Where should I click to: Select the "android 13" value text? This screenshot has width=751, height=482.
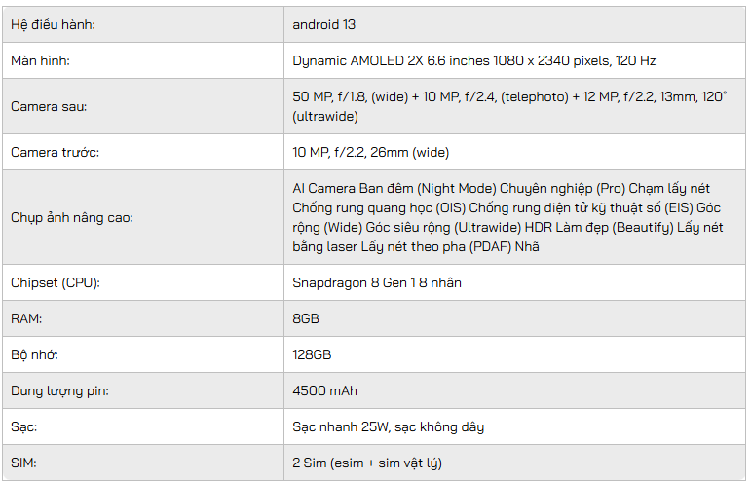pos(330,24)
